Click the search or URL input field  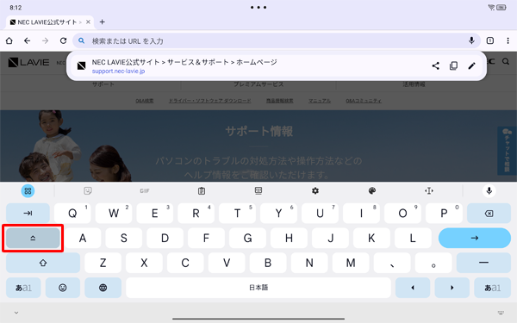(x=277, y=40)
